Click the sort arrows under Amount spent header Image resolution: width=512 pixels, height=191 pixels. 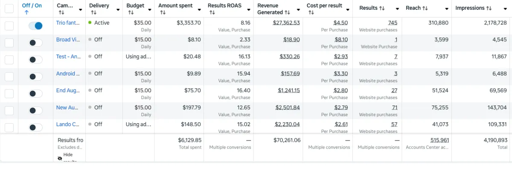[x=163, y=13]
